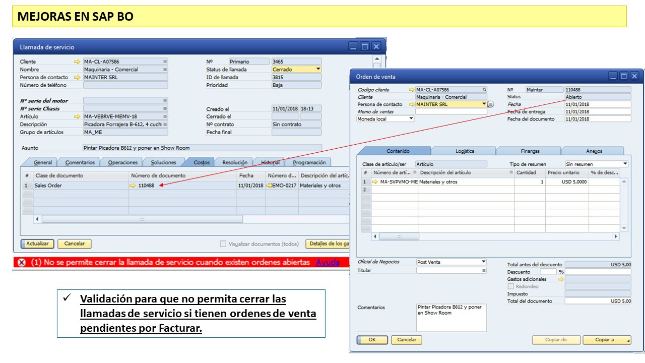Open the link arrow beside EMO-0217
This screenshot has height=363, width=645.
click(269, 186)
